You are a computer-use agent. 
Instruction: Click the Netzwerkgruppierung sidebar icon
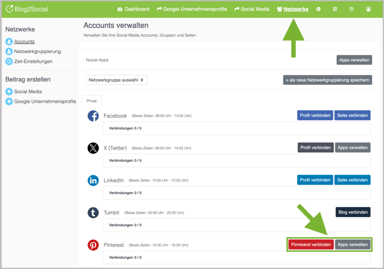coord(9,51)
